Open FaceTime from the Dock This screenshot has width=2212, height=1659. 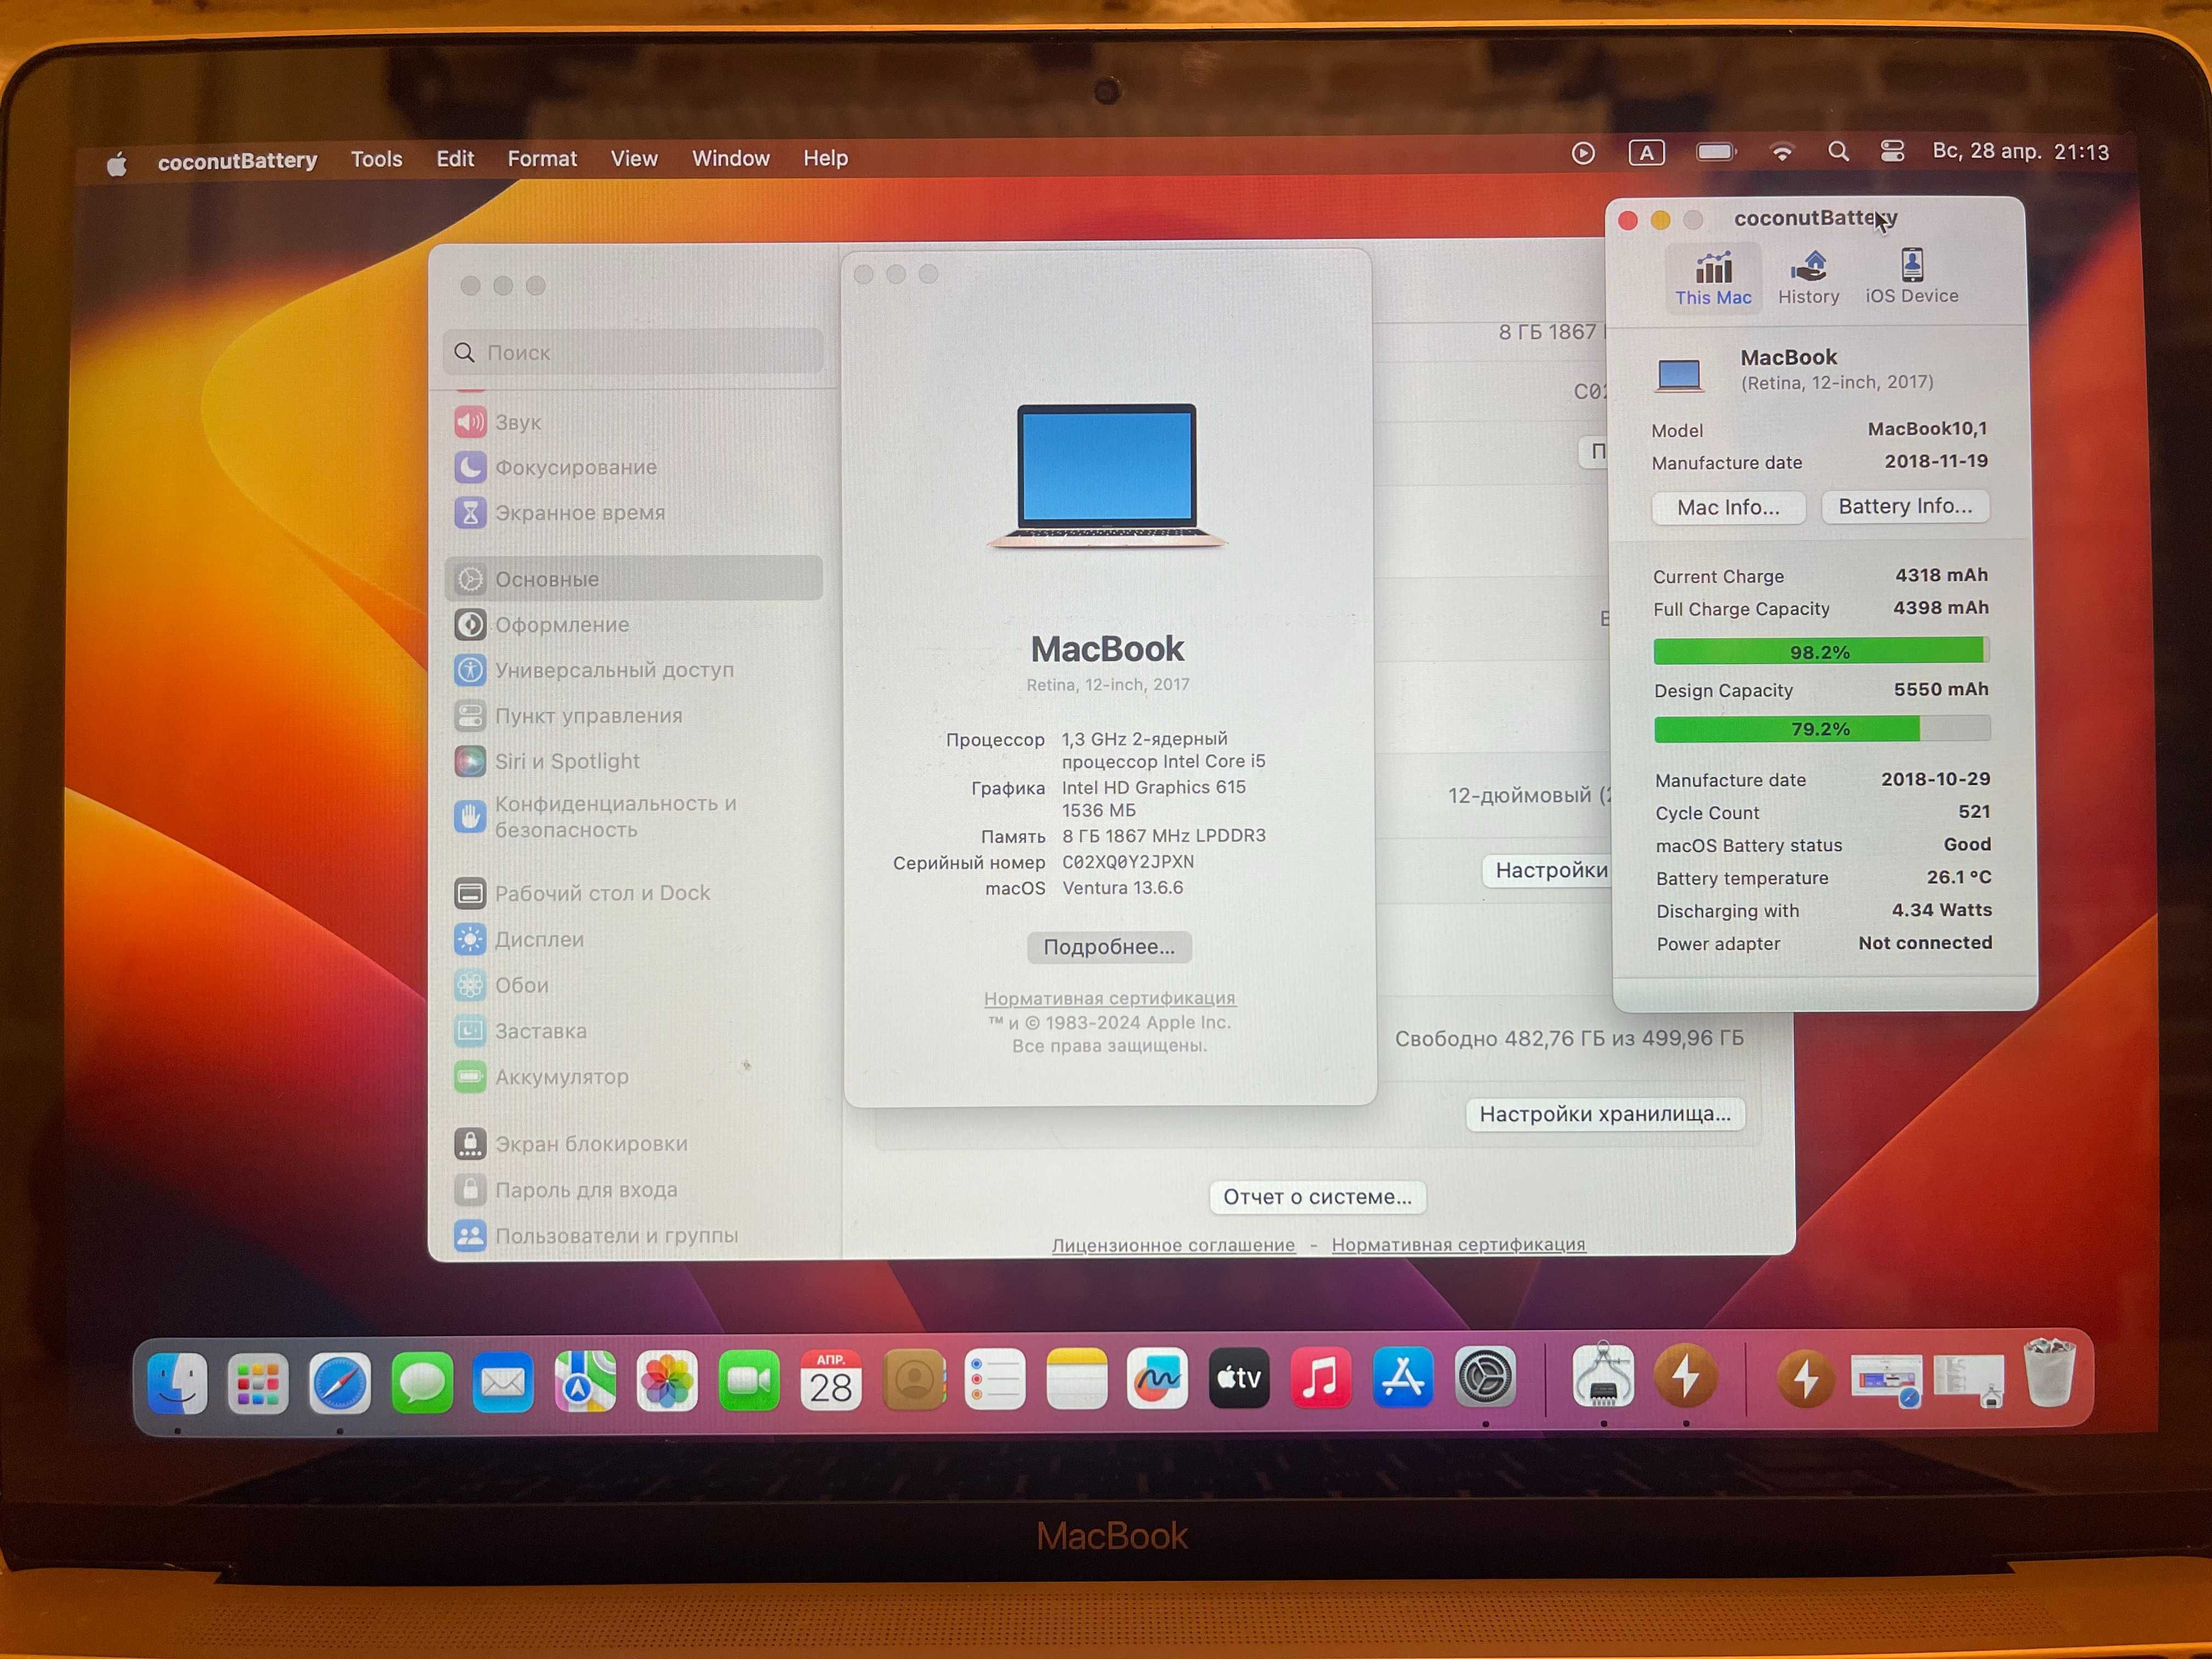[749, 1381]
